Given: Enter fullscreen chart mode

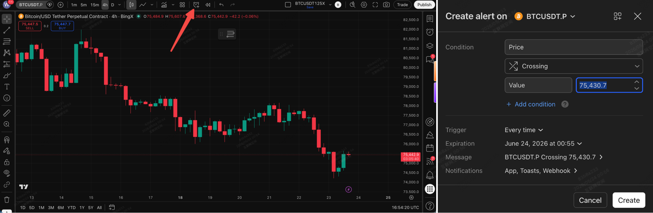Looking at the screenshot, I should (375, 5).
